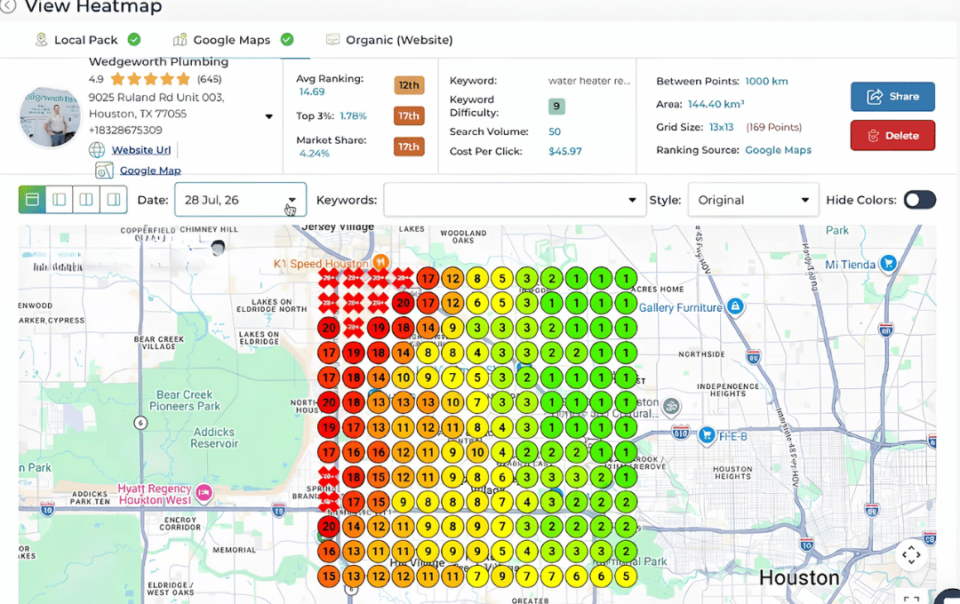Click the 17th Top 3% badge

[409, 115]
